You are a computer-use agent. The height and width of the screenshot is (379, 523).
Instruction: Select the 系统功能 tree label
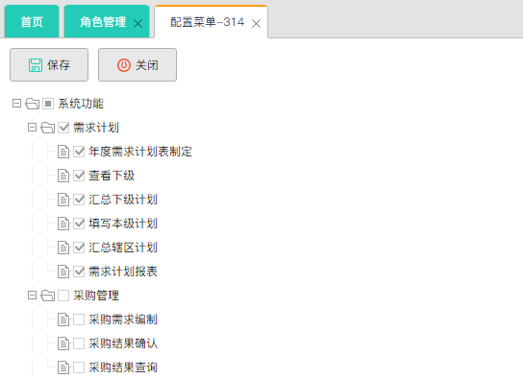[81, 104]
